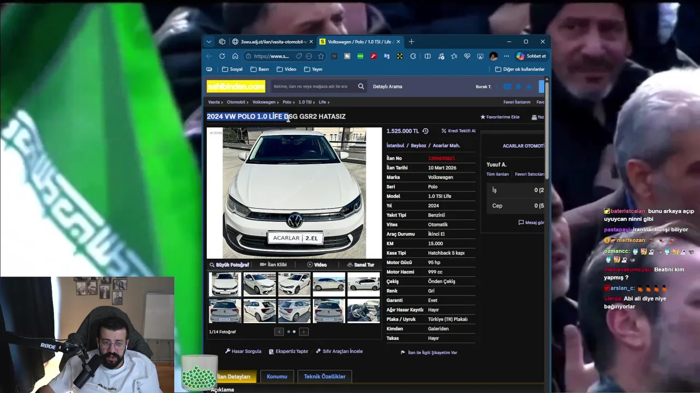This screenshot has height=393, width=700.
Task: Click Sıfır Araçları İncele
Action: [x=339, y=352]
